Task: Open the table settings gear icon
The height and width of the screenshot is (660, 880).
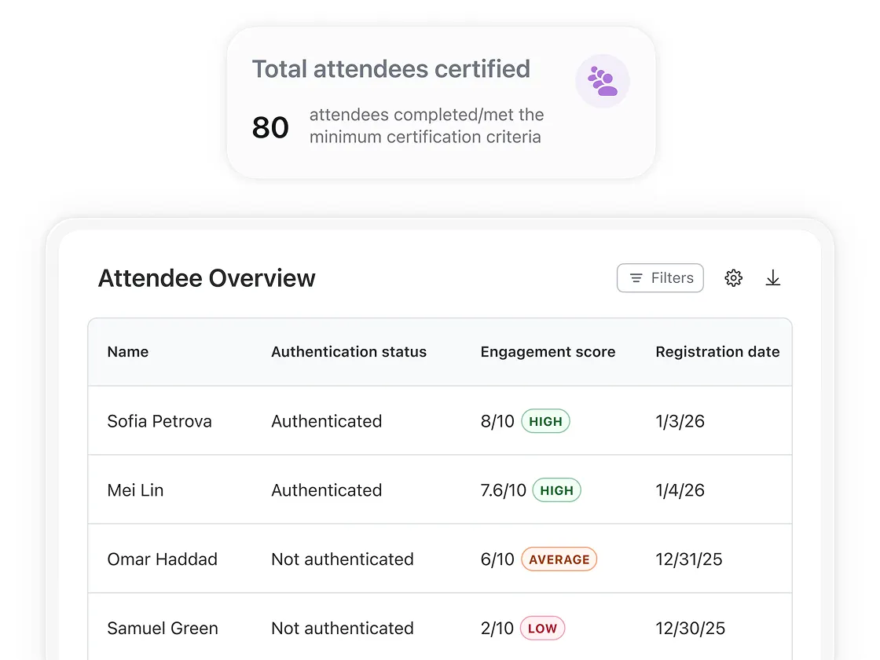Action: tap(733, 278)
